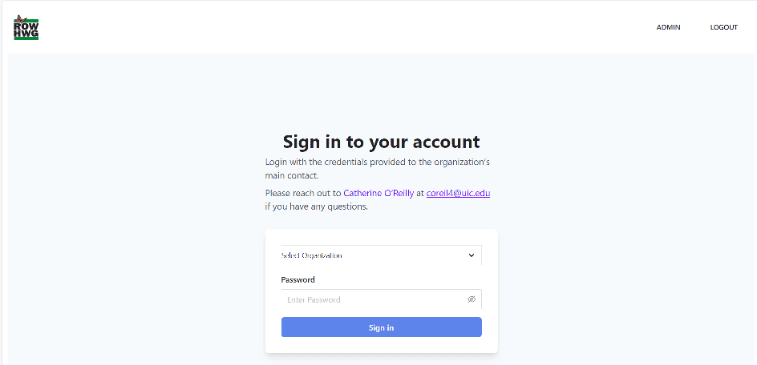
Task: Click the butterfly atop the logo
Action: [x=20, y=18]
